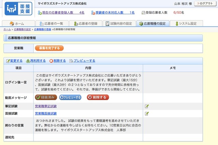Click the 録画済み button
The width and height of the screenshot is (218, 145).
point(46,97)
